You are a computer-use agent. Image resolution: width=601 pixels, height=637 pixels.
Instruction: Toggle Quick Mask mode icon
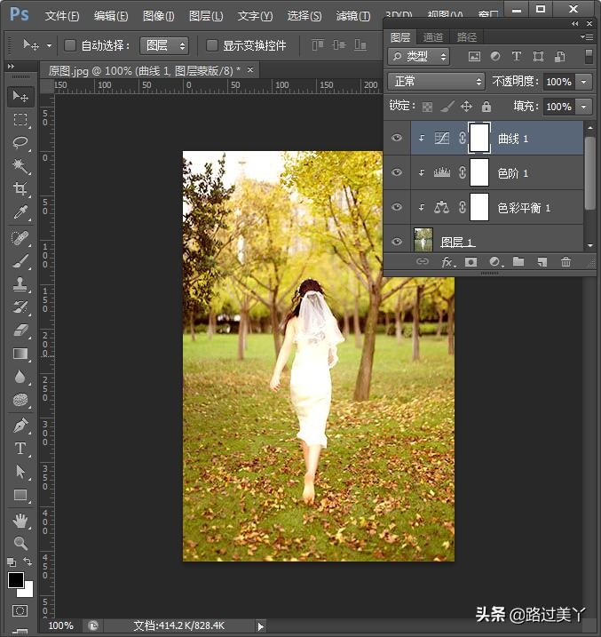[x=20, y=611]
